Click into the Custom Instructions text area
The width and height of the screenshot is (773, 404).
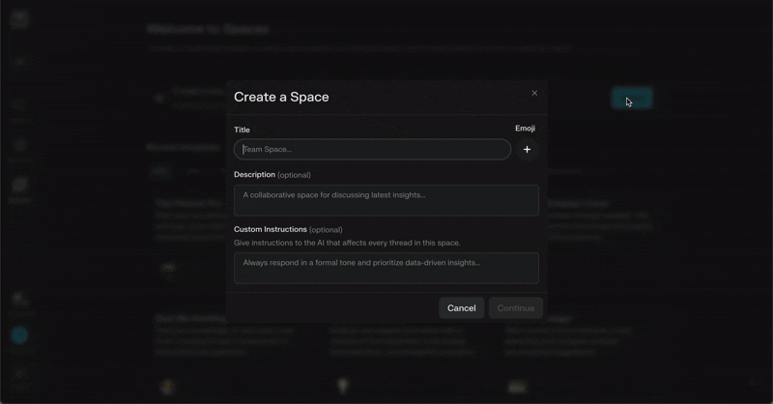[386, 268]
